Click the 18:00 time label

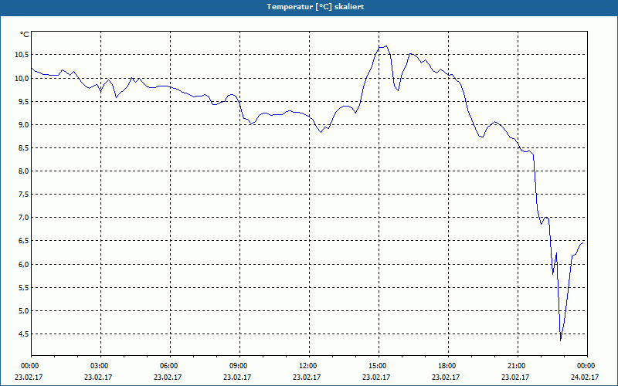pos(448,366)
